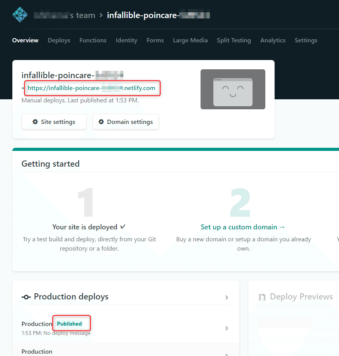
Task: Click the Netlify diamond logo
Action: click(x=20, y=15)
